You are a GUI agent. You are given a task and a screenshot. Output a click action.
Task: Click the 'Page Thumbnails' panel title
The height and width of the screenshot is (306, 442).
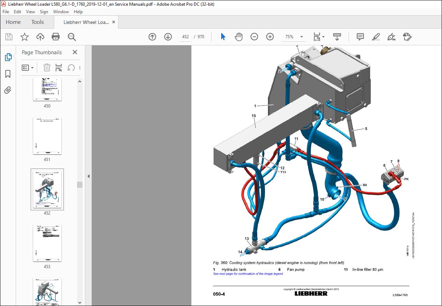(x=42, y=52)
